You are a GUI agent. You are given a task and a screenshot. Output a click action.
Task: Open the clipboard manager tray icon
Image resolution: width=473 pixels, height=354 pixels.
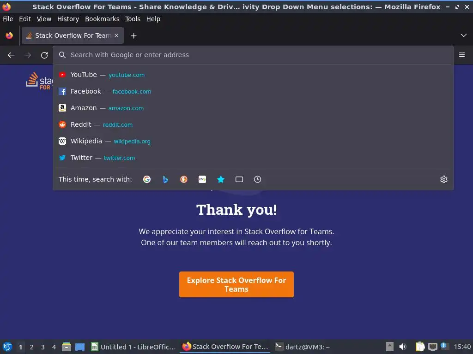coord(420,347)
